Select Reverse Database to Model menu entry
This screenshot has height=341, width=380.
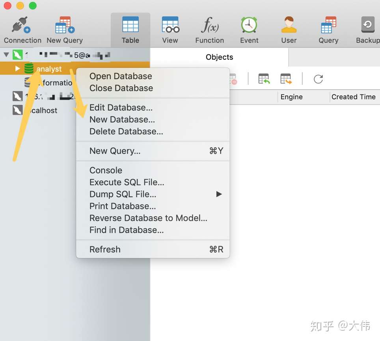(x=148, y=218)
